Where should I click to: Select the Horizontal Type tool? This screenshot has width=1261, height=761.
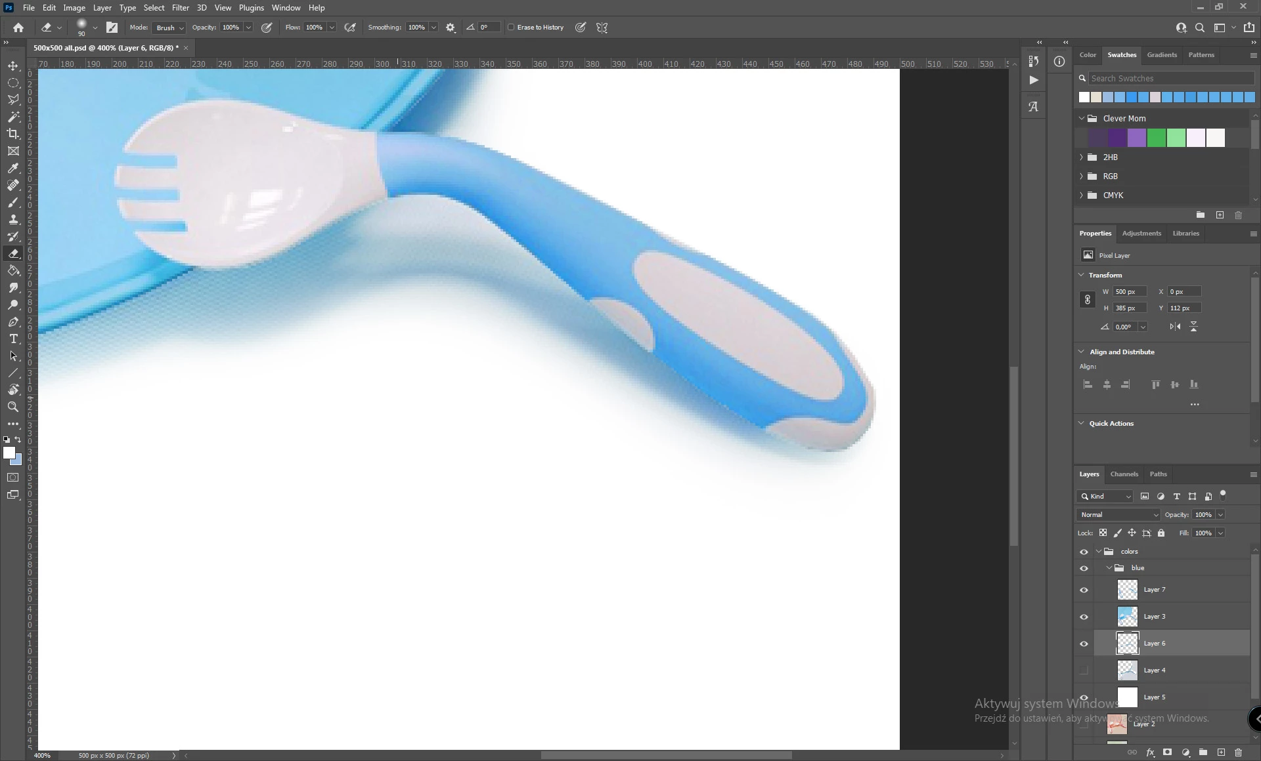pyautogui.click(x=13, y=339)
